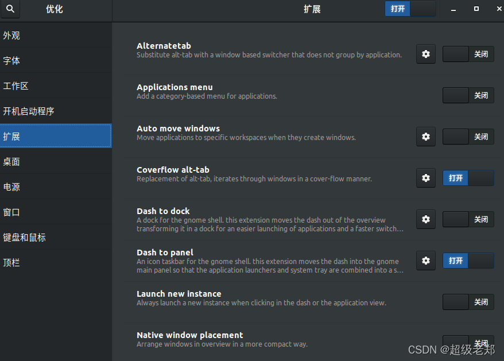Enable the Launch new instance switch
Viewport: 504px width, 361px height.
[468, 302]
